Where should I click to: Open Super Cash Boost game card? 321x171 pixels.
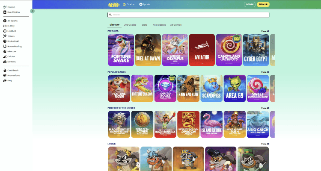pyautogui.click(x=165, y=88)
